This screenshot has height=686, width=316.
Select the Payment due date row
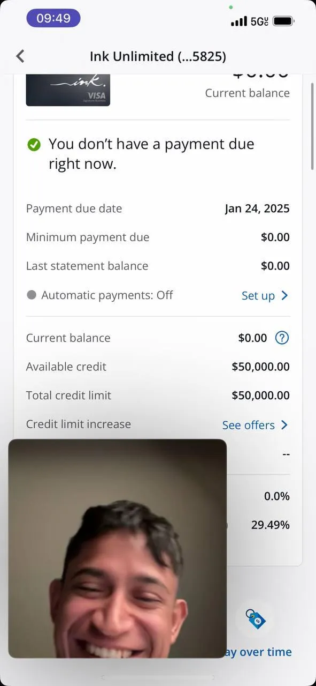(158, 208)
